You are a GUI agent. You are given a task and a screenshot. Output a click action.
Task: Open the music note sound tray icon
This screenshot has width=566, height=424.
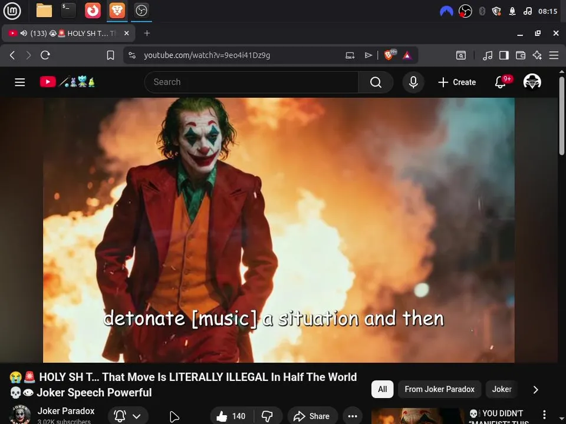pyautogui.click(x=527, y=11)
